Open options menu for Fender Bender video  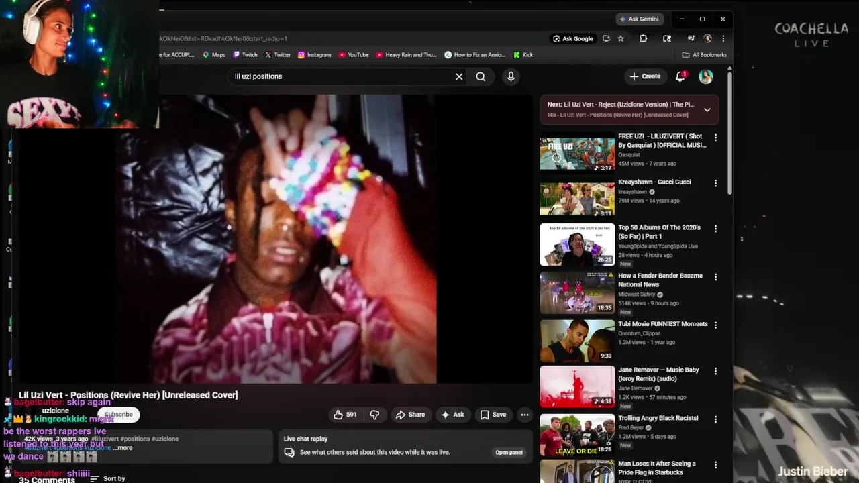point(715,277)
